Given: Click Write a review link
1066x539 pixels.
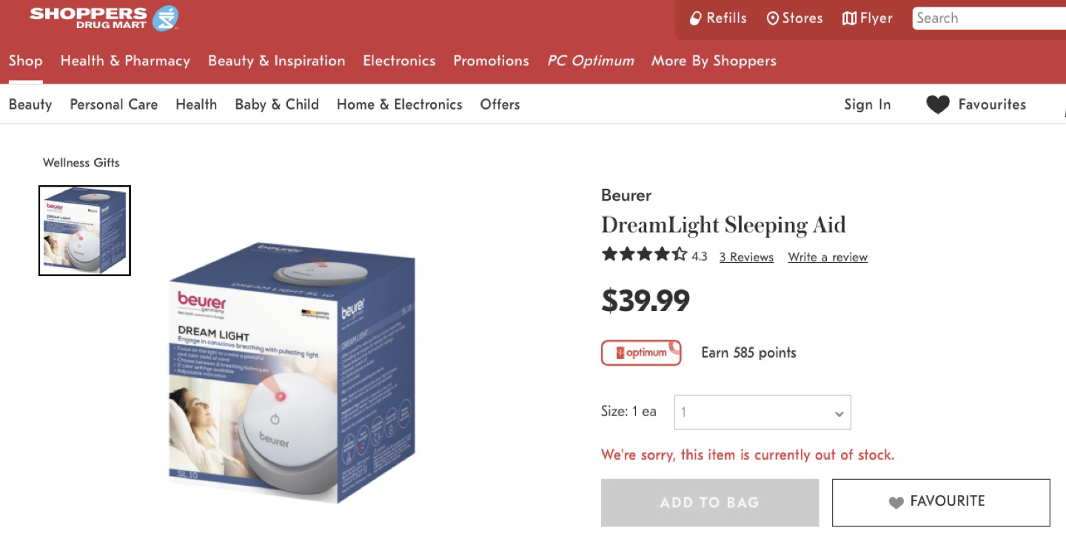Looking at the screenshot, I should [828, 257].
